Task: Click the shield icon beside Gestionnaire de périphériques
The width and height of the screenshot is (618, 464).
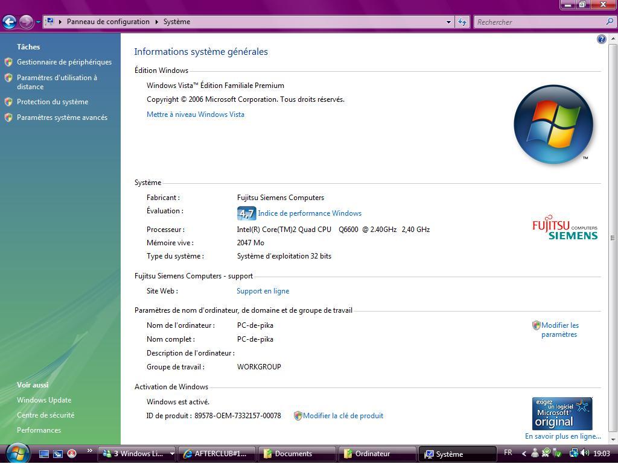Action: [x=8, y=62]
